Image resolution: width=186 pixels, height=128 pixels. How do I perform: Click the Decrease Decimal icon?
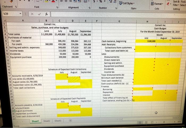pyautogui.click(x=115, y=2)
